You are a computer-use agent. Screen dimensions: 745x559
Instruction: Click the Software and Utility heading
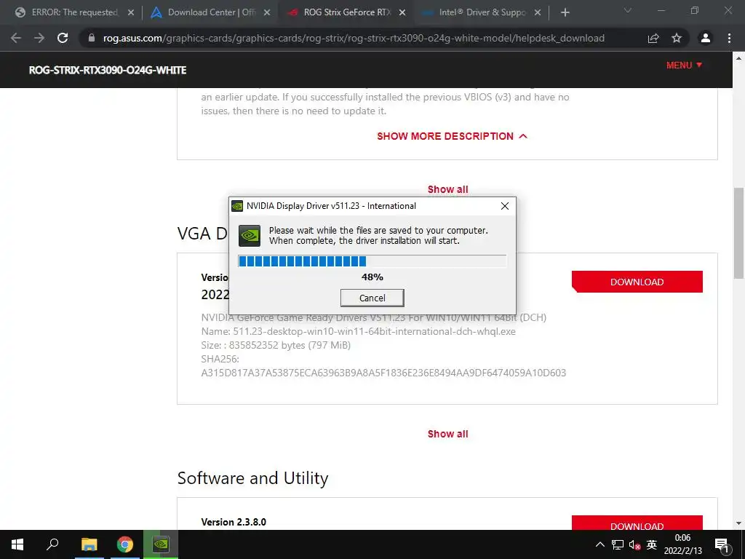click(252, 478)
